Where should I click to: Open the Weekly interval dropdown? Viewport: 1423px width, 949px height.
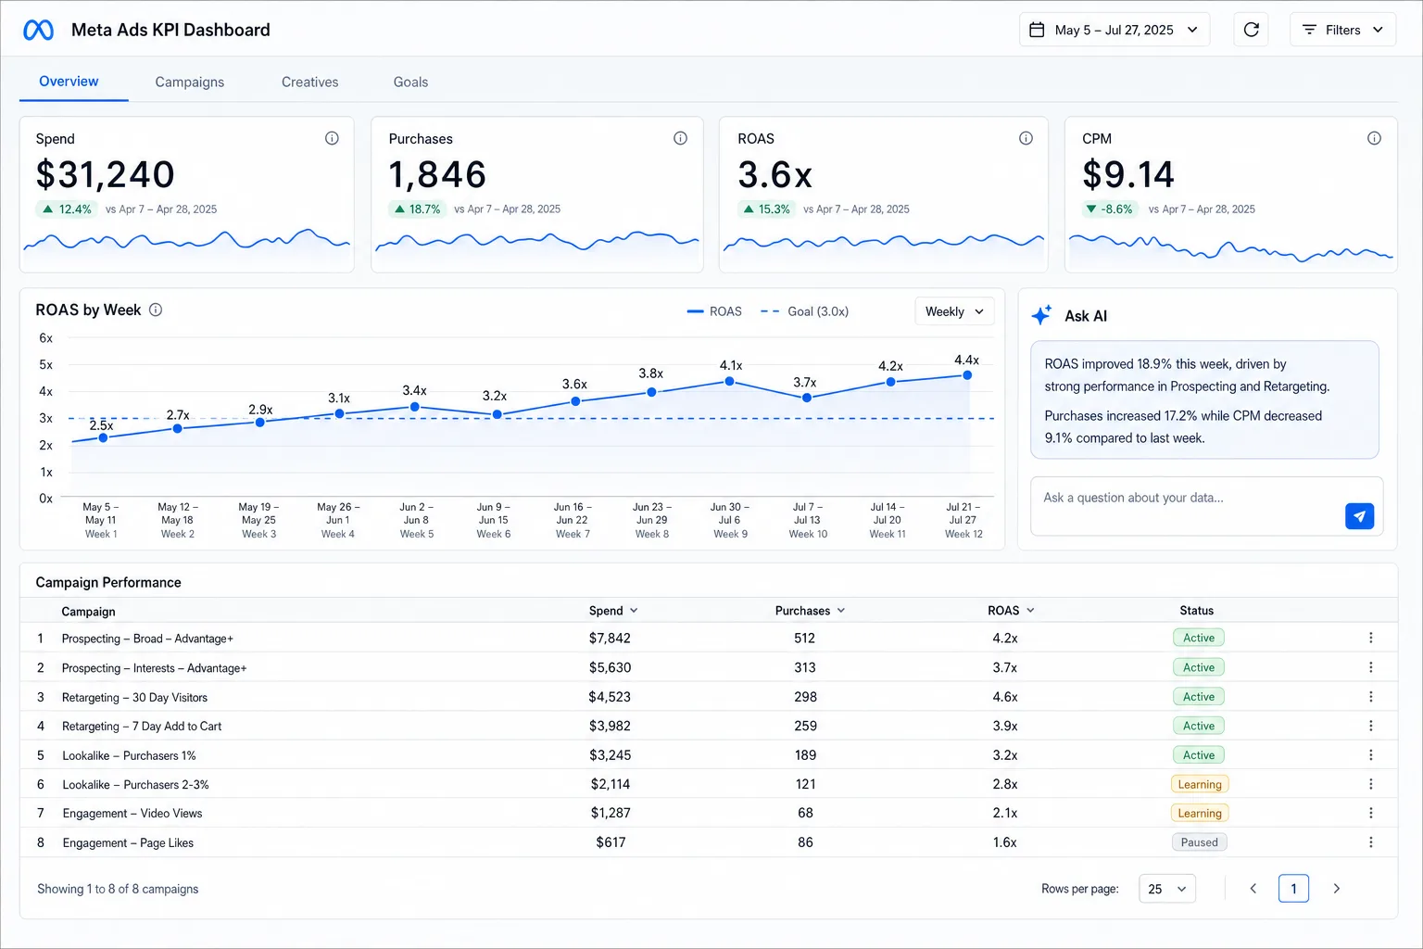tap(954, 311)
